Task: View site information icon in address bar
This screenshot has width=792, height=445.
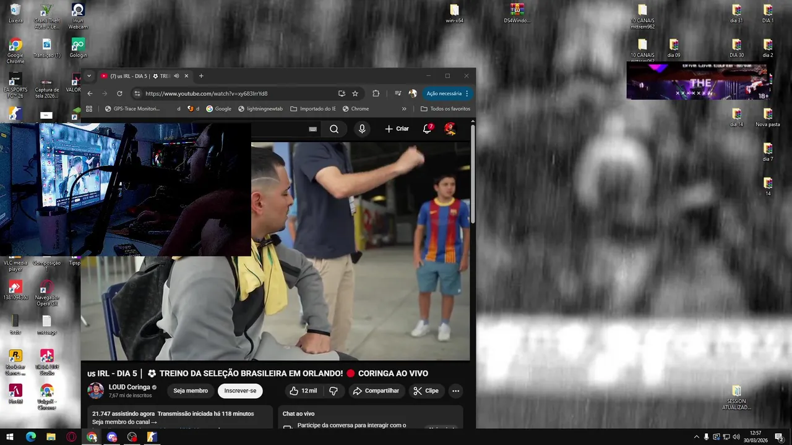Action: [137, 93]
